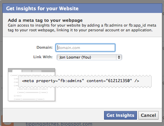Select the middle gray tab in browser illustration

(x=27, y=71)
